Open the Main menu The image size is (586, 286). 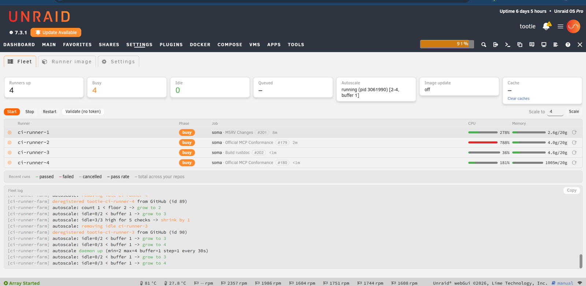pyautogui.click(x=49, y=45)
